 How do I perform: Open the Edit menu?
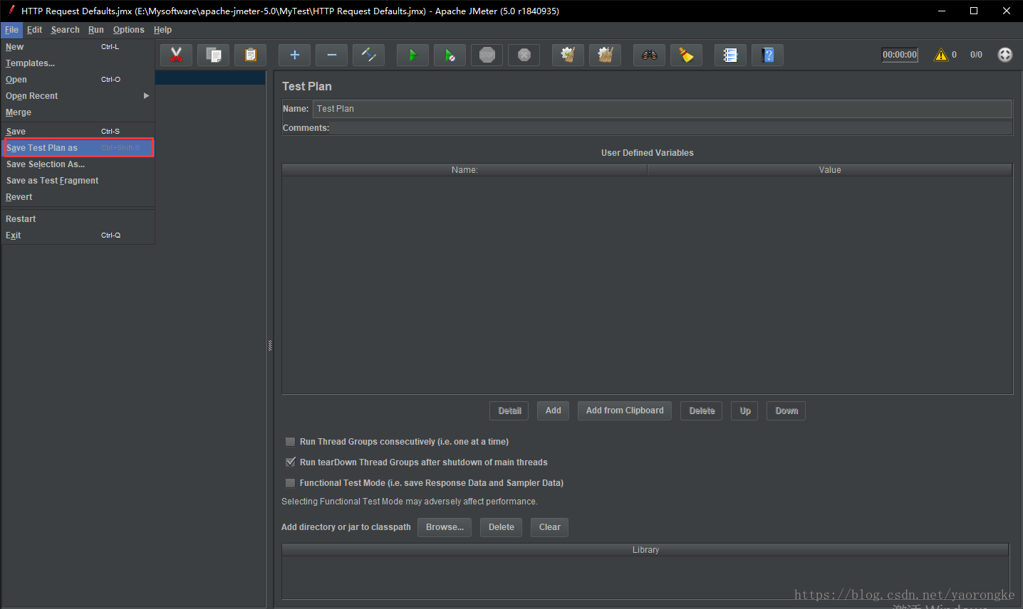click(x=34, y=30)
